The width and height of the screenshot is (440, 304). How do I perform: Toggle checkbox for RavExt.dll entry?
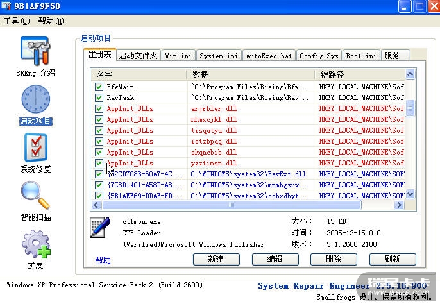click(99, 174)
